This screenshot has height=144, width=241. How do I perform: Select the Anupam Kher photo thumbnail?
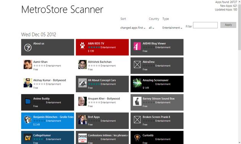(83, 101)
